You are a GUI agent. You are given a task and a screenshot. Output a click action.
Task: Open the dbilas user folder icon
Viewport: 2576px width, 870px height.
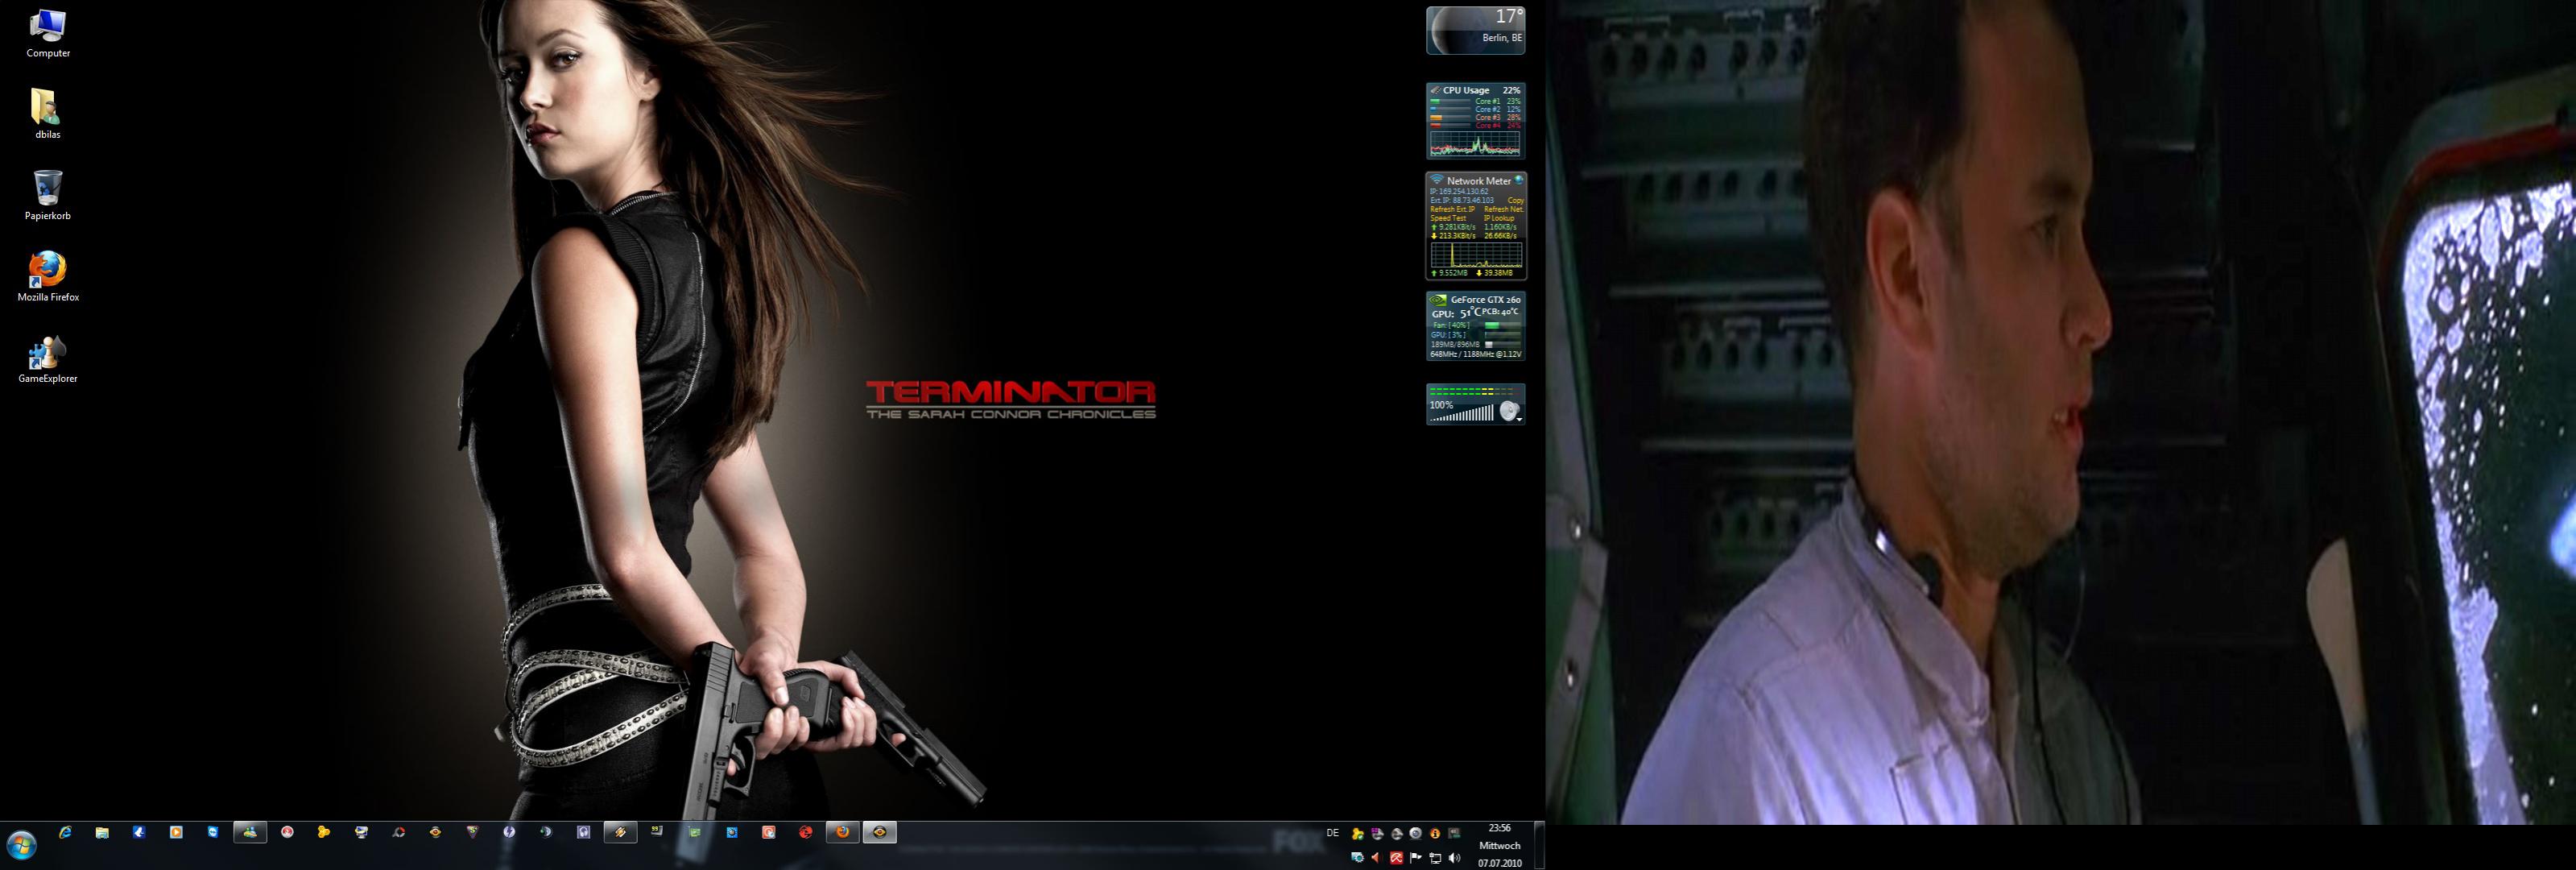pyautogui.click(x=48, y=114)
